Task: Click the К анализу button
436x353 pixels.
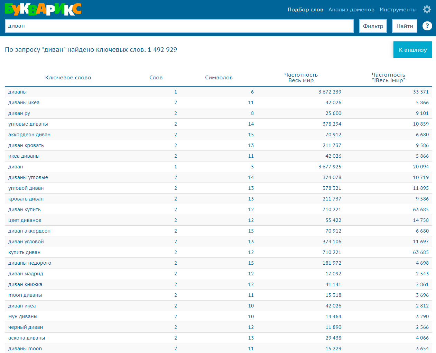Action: coord(412,50)
